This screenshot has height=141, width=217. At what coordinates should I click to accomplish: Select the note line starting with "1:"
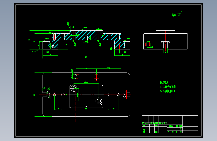tap(168, 87)
